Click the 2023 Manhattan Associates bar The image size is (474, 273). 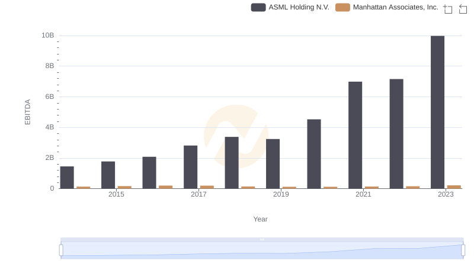coord(454,187)
